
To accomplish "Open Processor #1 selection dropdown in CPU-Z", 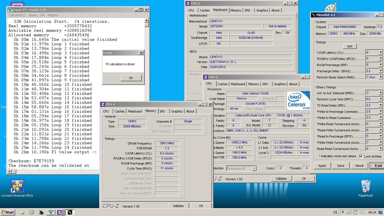I will (254, 168).
